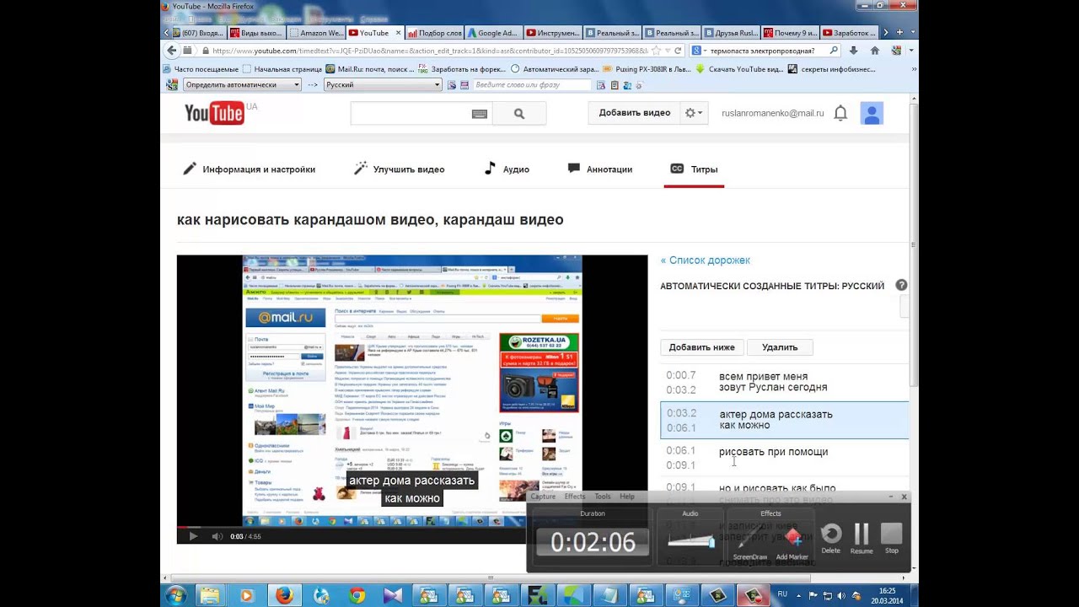Open the Русский target language dropdown

[383, 84]
